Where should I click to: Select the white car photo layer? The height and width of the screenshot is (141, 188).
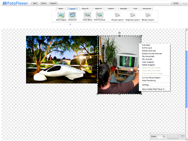point(61,60)
